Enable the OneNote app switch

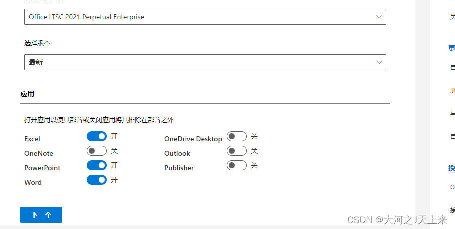coord(97,151)
